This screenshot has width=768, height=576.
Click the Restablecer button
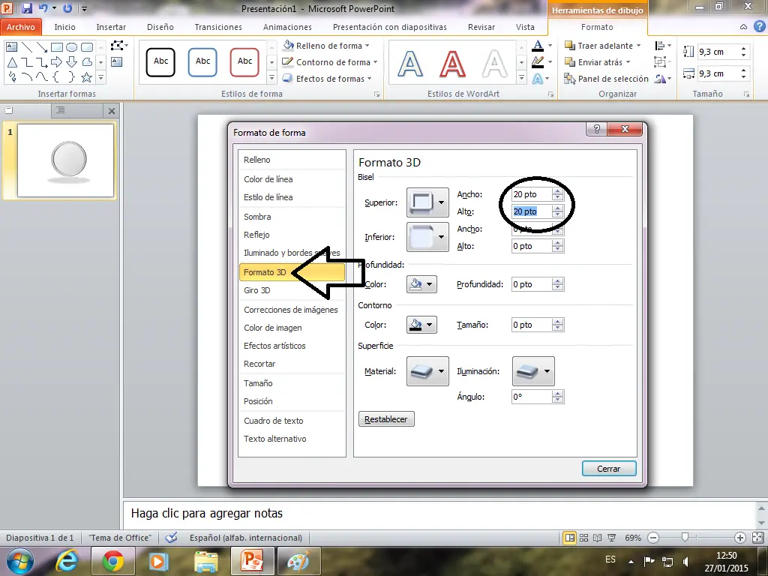click(x=386, y=419)
